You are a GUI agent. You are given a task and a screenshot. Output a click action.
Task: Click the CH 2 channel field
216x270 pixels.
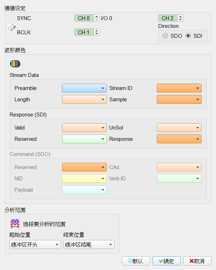tap(168, 18)
